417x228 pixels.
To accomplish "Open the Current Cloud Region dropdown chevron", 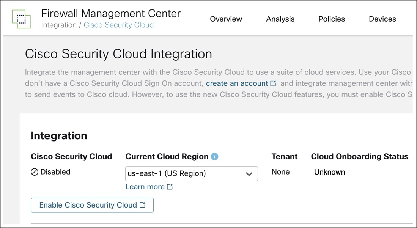I will point(249,174).
